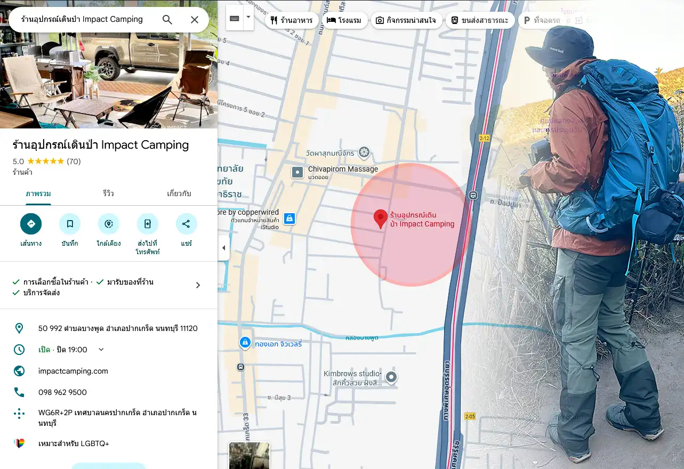Viewport: 684px width, 469px height.
Task: Click the LGBTQ+ friendly rainbow icon
Action: pos(19,443)
